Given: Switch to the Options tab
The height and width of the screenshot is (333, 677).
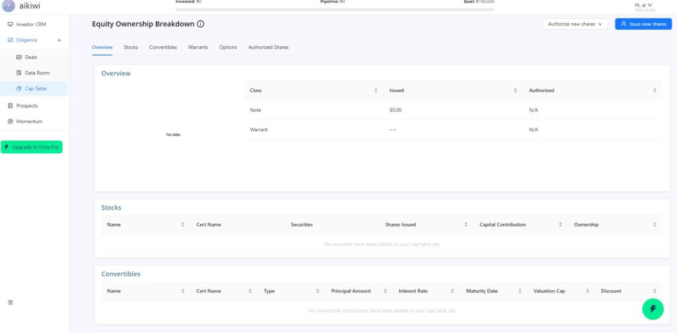Looking at the screenshot, I should click(x=228, y=48).
